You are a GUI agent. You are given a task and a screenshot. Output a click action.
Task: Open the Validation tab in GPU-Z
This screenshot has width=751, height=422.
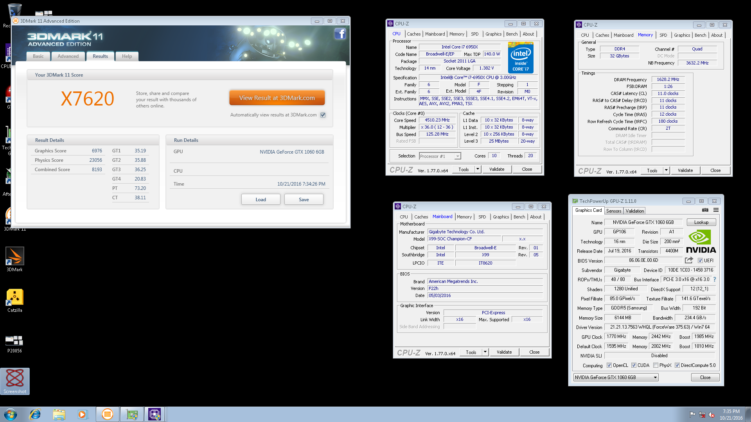click(x=634, y=211)
